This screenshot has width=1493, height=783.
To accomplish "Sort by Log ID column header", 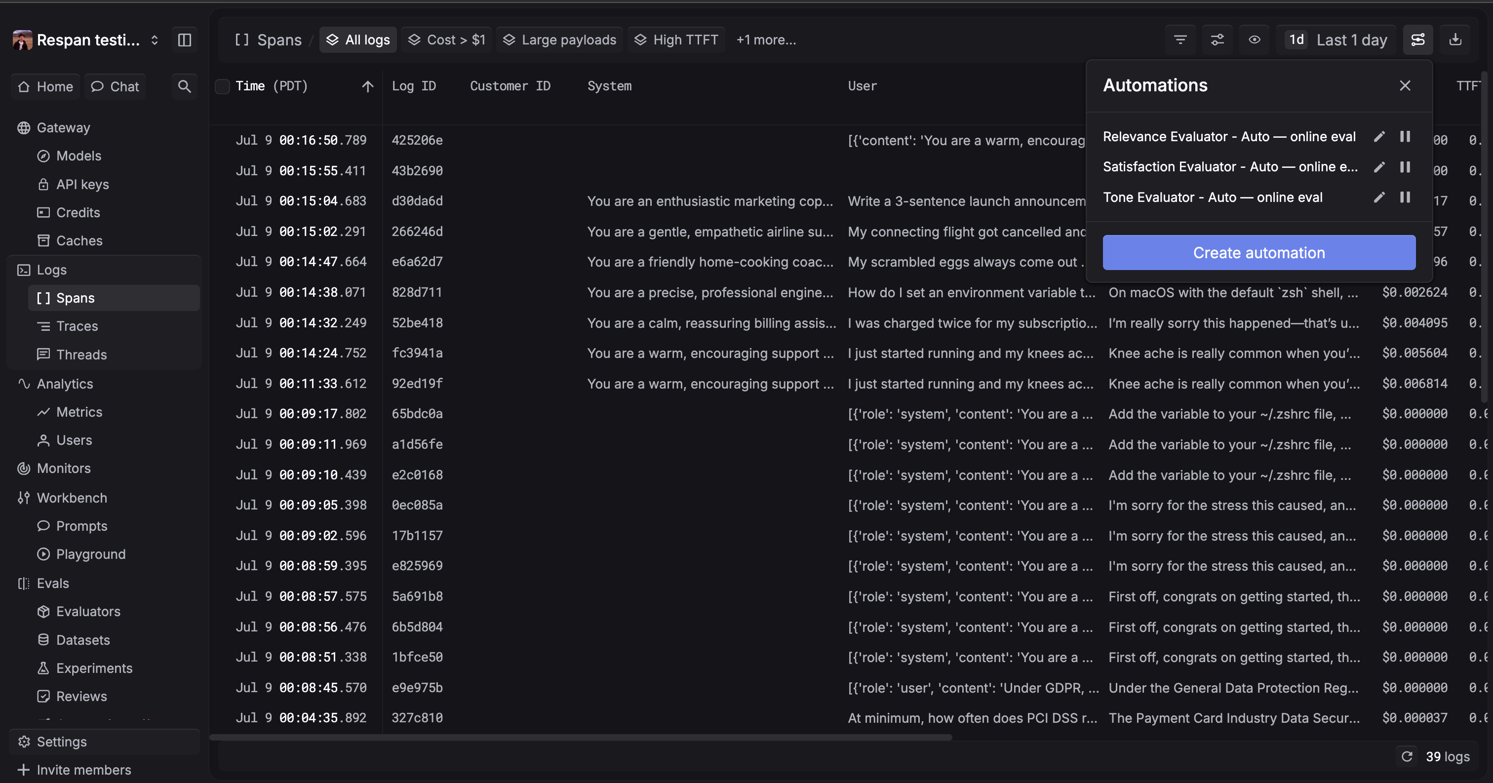I will pos(413,86).
